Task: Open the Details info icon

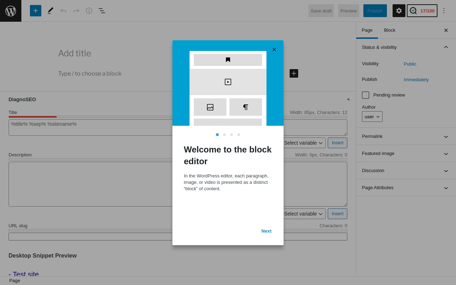Action: [89, 11]
